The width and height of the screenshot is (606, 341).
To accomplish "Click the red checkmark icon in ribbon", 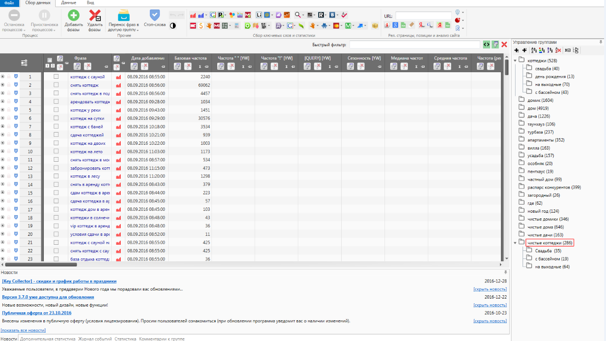I will point(344,15).
